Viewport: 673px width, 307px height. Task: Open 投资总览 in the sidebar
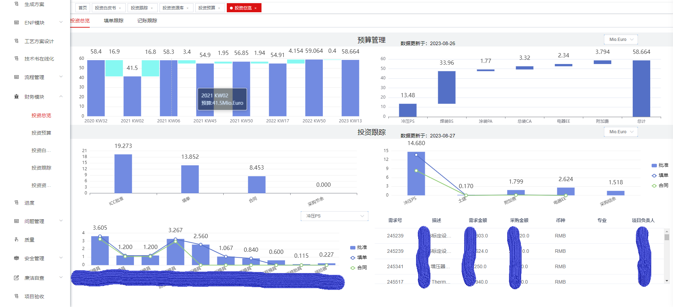(41, 115)
